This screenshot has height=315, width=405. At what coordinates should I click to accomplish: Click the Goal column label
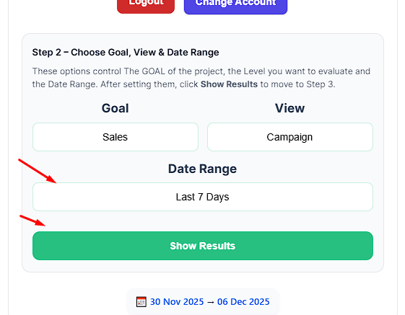116,108
